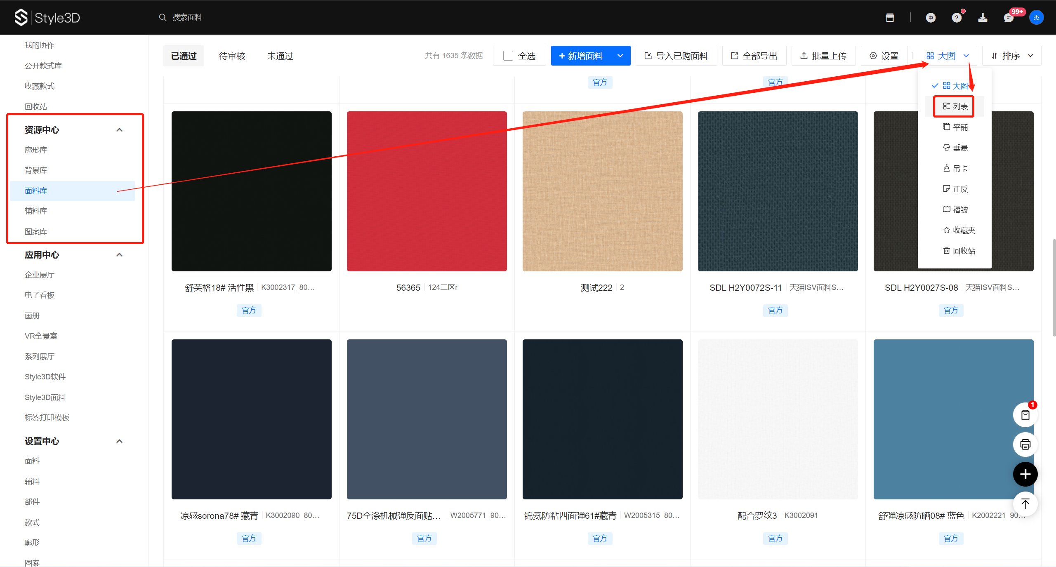Open the 排序 sort dropdown
Viewport: 1056px width, 567px height.
click(1011, 56)
